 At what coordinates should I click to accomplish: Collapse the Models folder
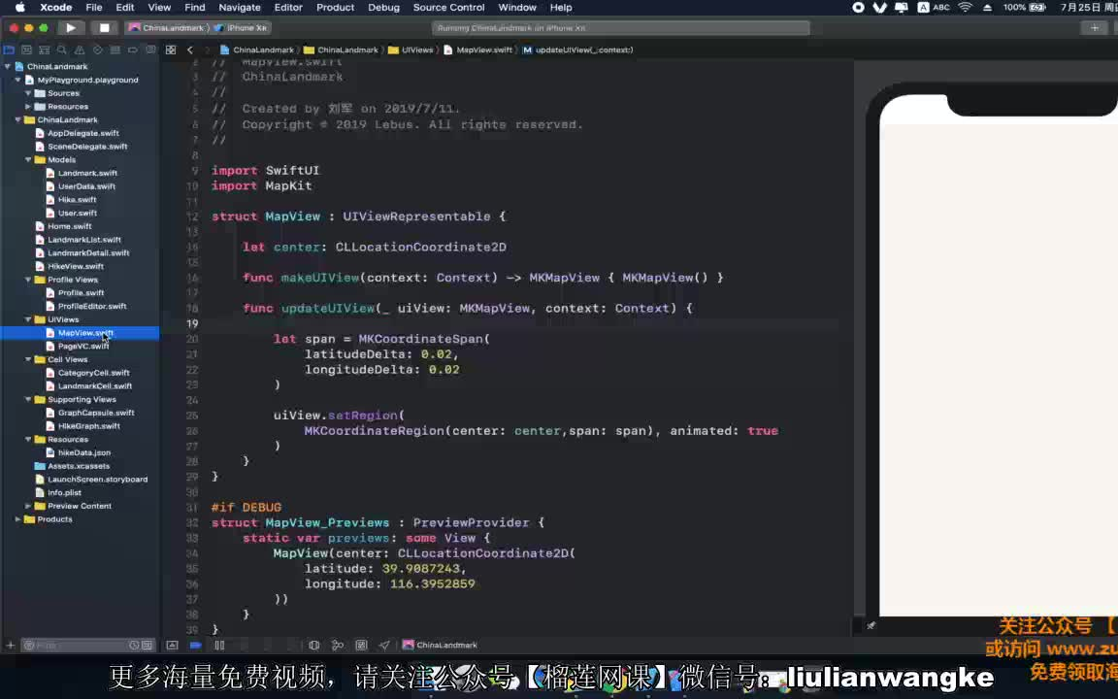pos(27,159)
